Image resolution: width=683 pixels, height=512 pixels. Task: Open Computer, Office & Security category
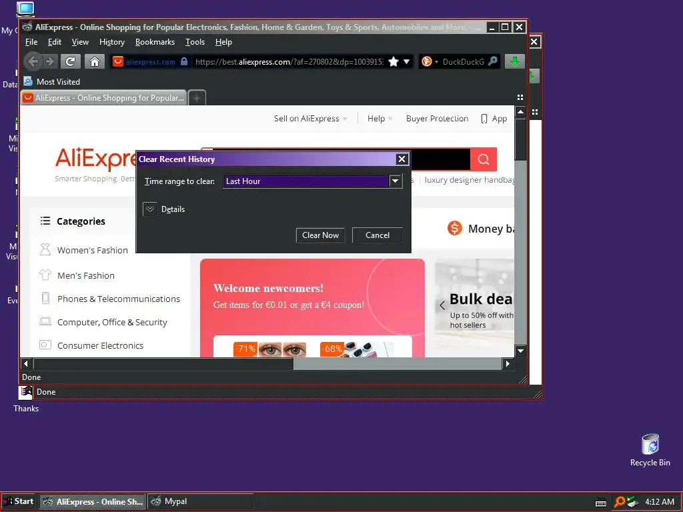[112, 322]
